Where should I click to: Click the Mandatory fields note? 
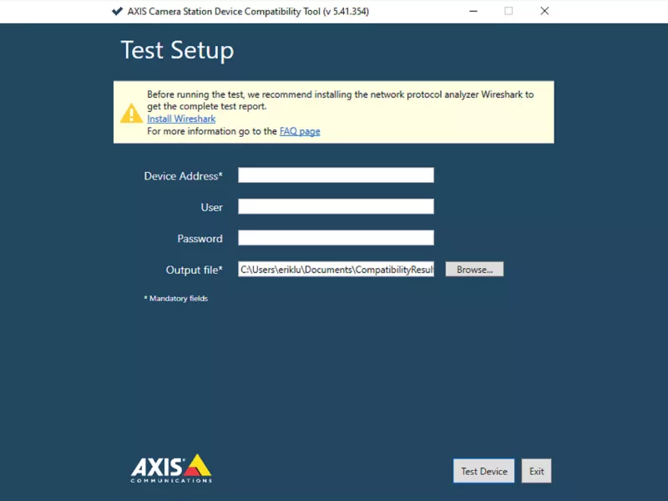coord(176,298)
